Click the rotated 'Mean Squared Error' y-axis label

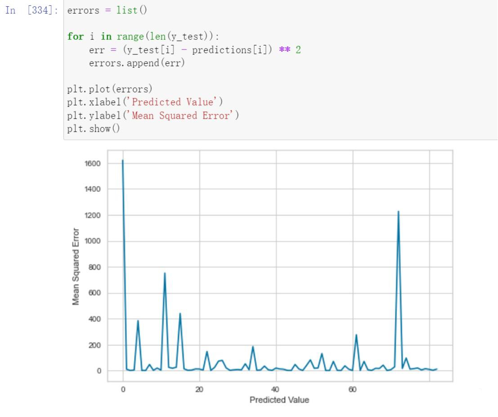pyautogui.click(x=76, y=266)
